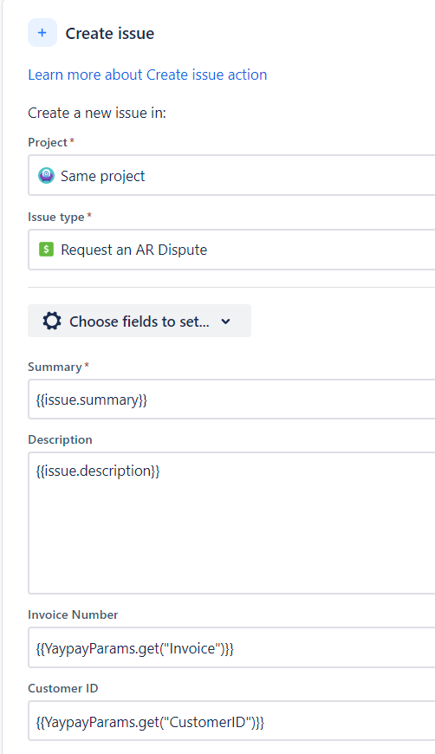Click the Choose fields to set button text

(x=140, y=322)
